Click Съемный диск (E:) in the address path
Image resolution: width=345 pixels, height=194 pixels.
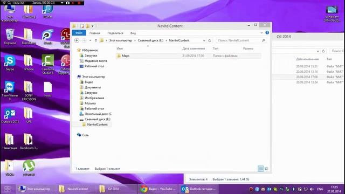pos(150,40)
